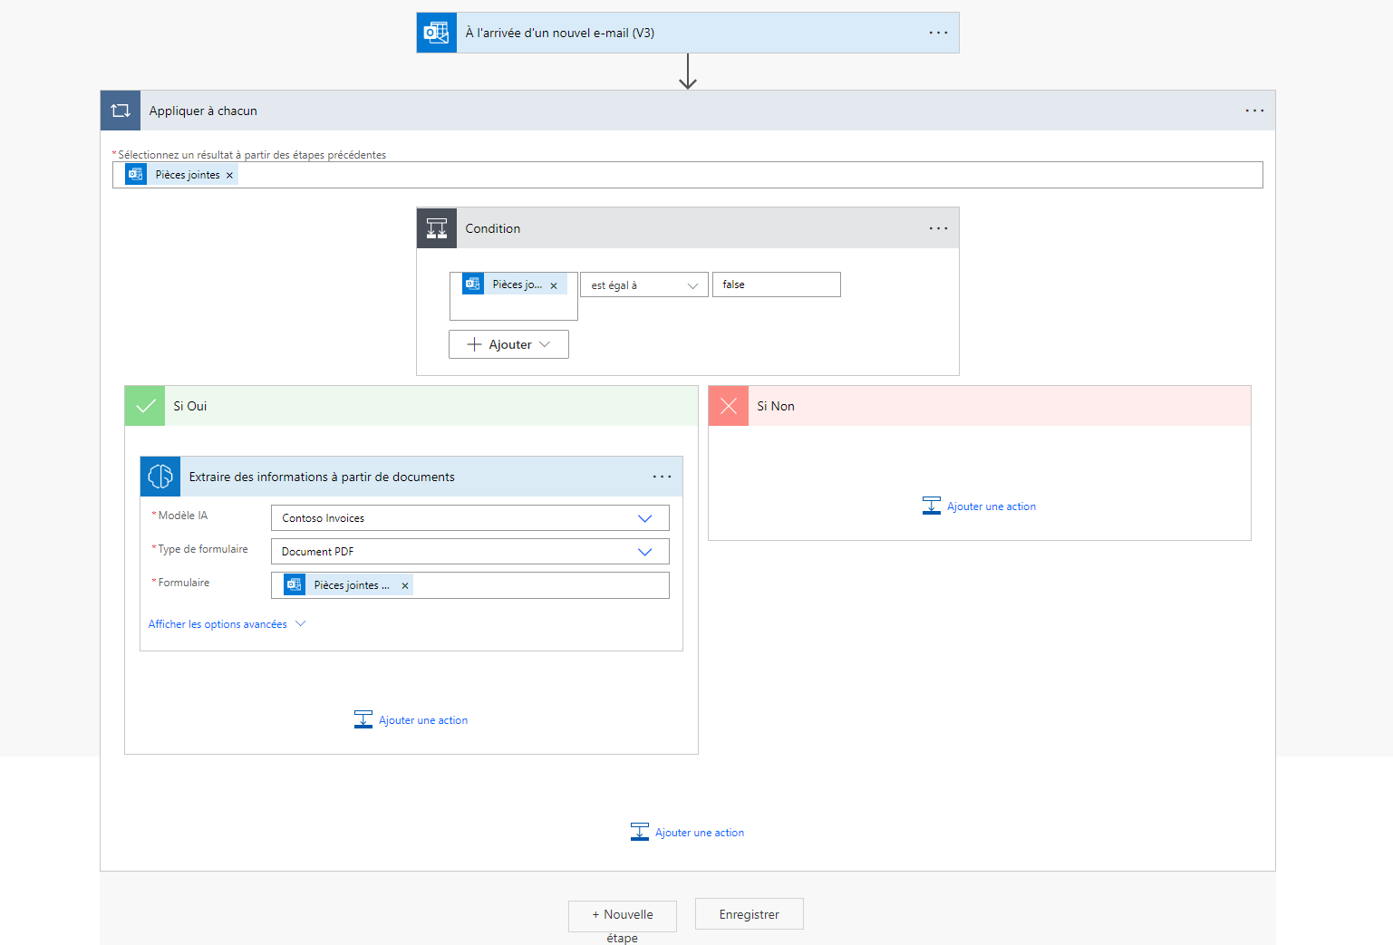Screen dimensions: 1393x945
Task: Click the Si Oui branch header
Action: tap(411, 406)
